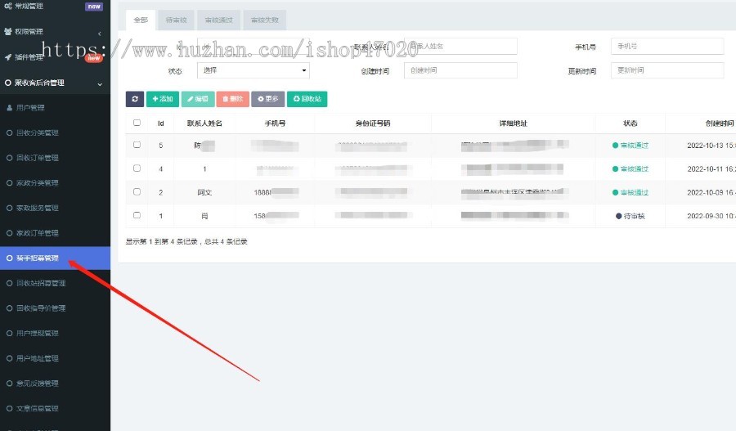Open 用户地址管理 in the sidebar
The image size is (736, 431).
coord(38,358)
